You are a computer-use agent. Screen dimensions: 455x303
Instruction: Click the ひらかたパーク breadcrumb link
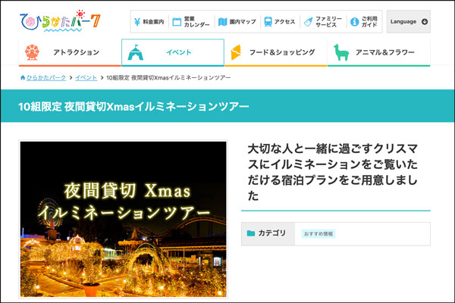click(47, 77)
